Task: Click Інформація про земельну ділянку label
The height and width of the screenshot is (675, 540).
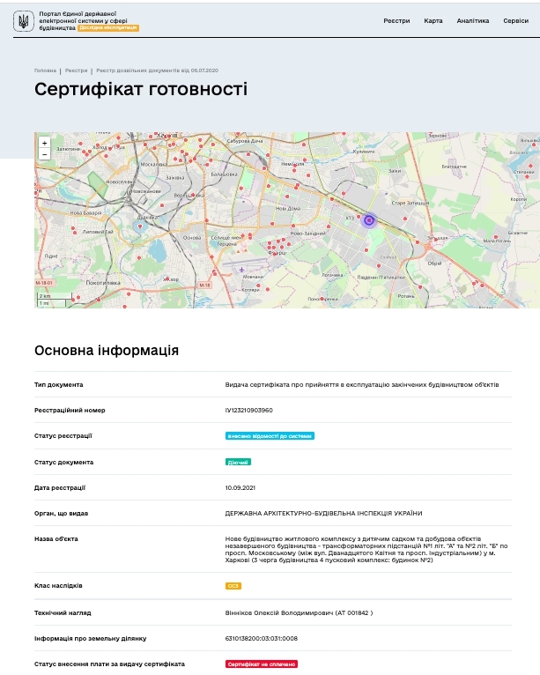Action: (91, 638)
